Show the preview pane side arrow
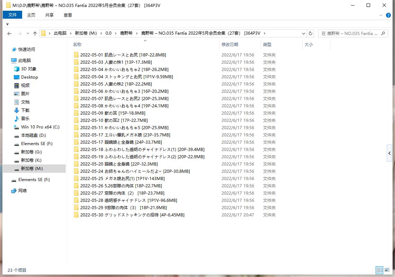This screenshot has width=395, height=277. 389,153
